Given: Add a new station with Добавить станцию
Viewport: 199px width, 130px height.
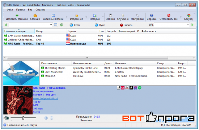Looking at the screenshot, I should [x=17, y=17].
